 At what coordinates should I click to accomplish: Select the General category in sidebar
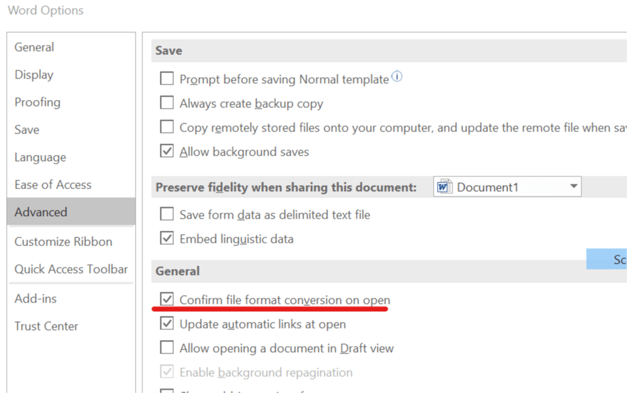(34, 47)
